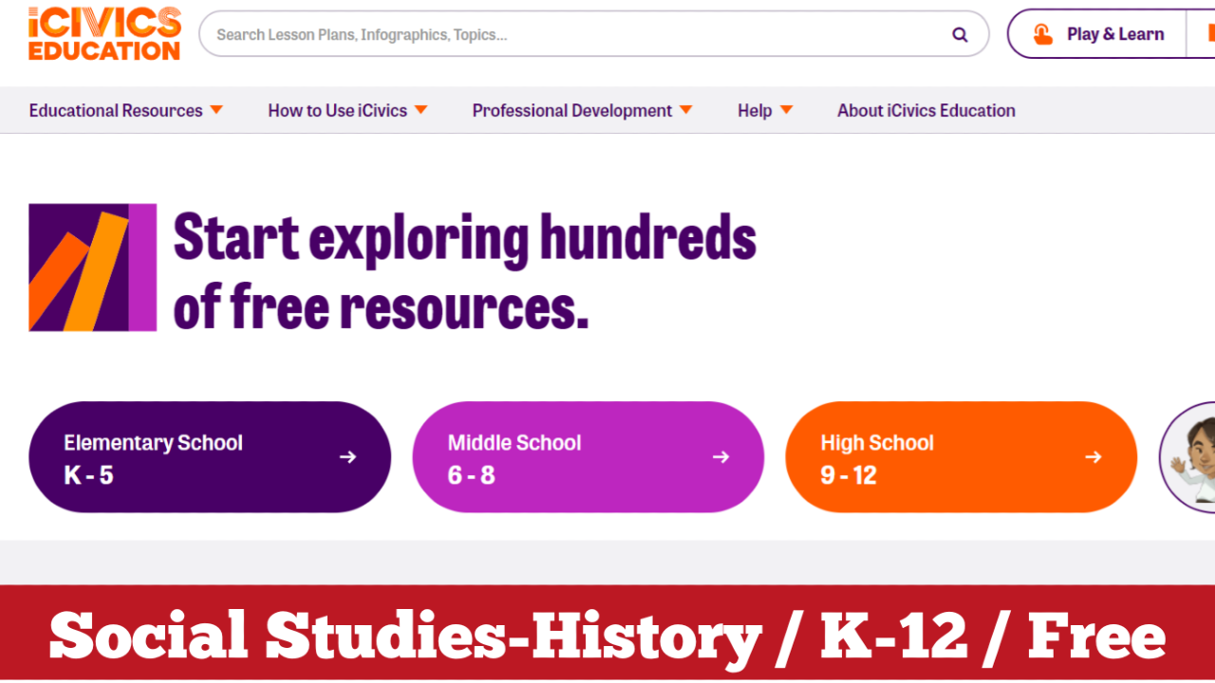Click the purple and orange bars graphic
The height and width of the screenshot is (683, 1215).
point(92,268)
